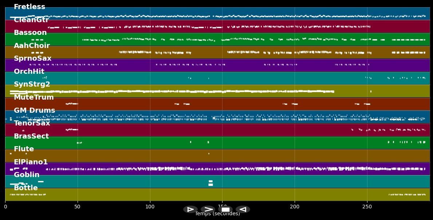Choose the AahChoir track label
This screenshot has width=433, height=220.
coord(32,46)
